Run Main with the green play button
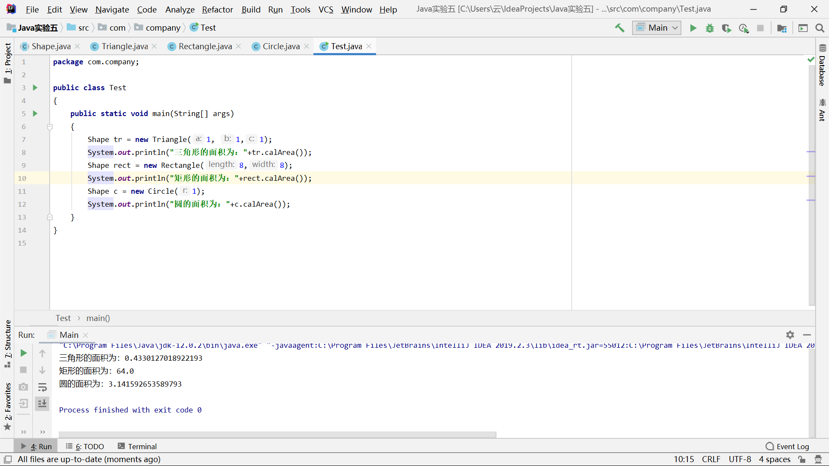This screenshot has width=829, height=466. pos(693,28)
